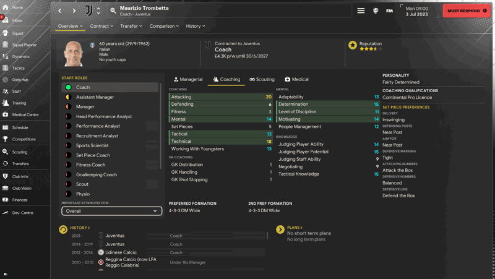495x279 pixels.
Task: Open the Dev. Centre icon
Action: point(6,213)
